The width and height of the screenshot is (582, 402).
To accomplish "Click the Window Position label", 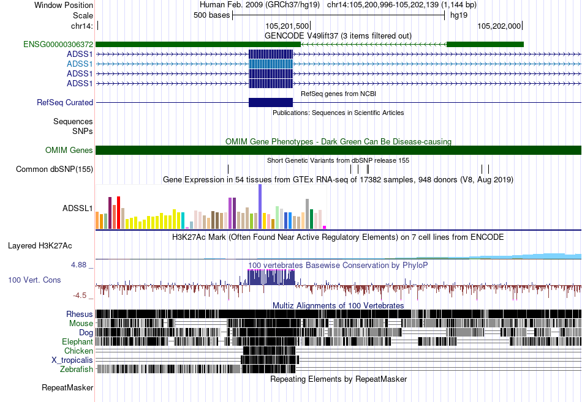I will [x=64, y=5].
